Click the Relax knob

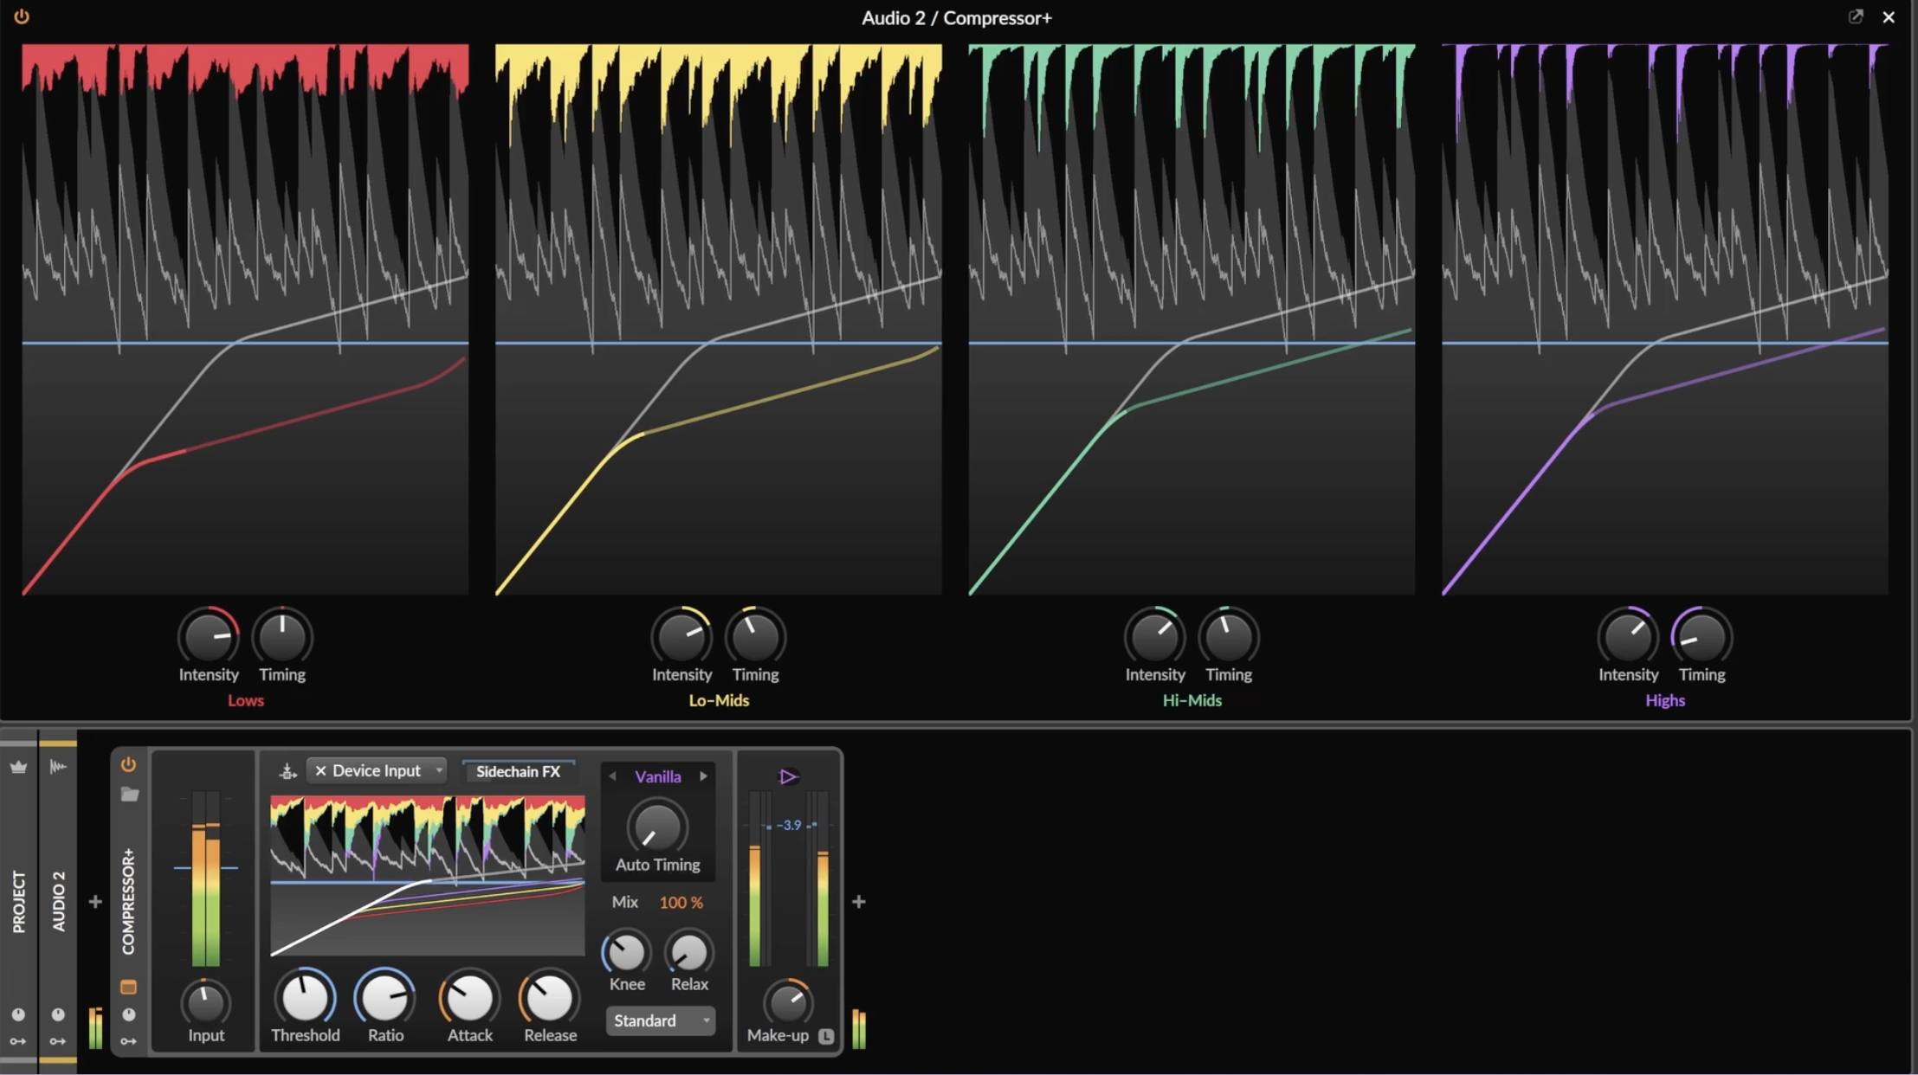689,952
